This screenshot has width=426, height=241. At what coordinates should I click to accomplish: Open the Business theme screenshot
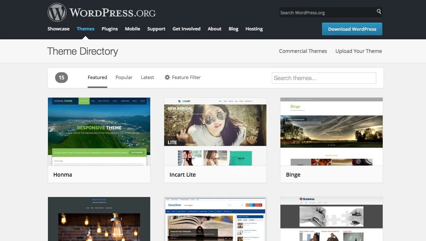332,219
